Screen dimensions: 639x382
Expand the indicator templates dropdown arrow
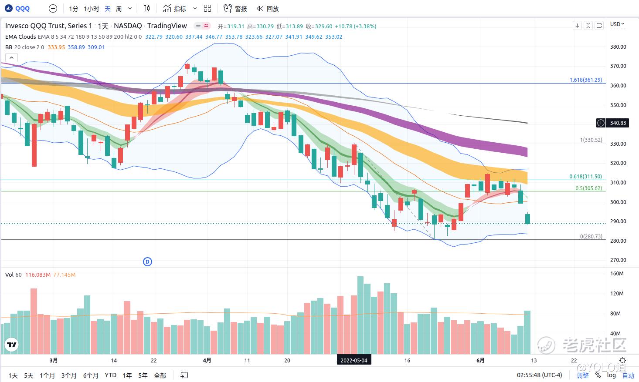click(194, 8)
